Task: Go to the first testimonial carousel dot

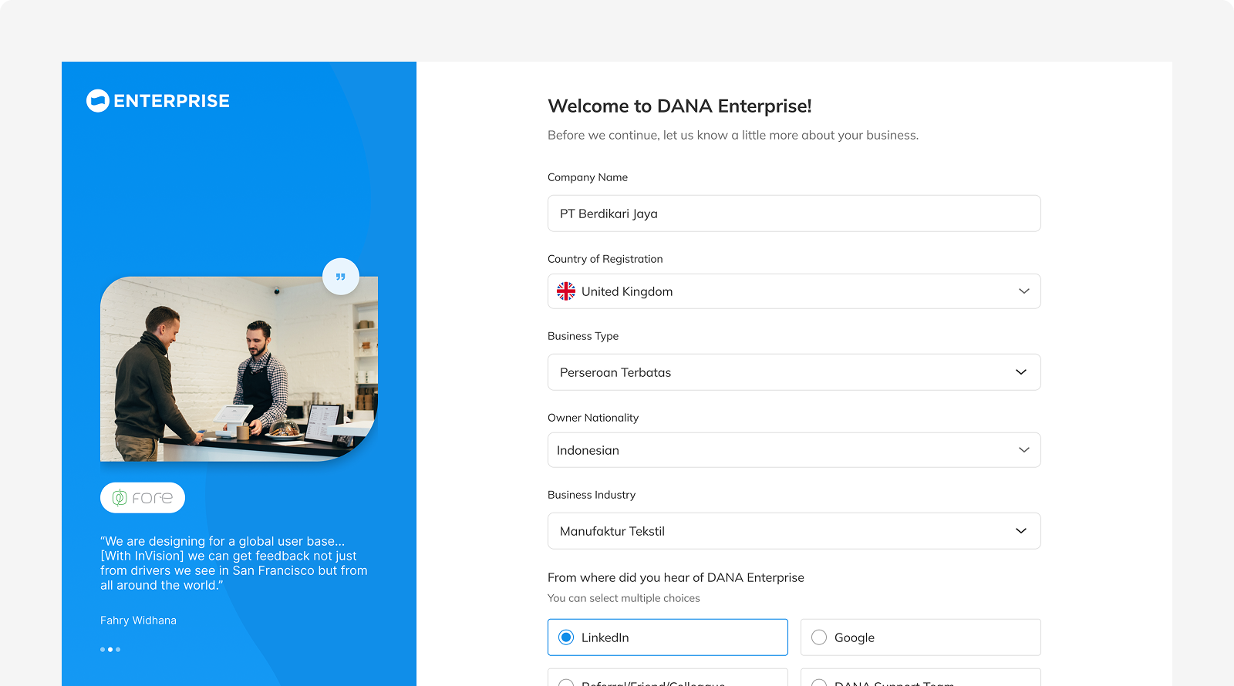Action: 103,650
